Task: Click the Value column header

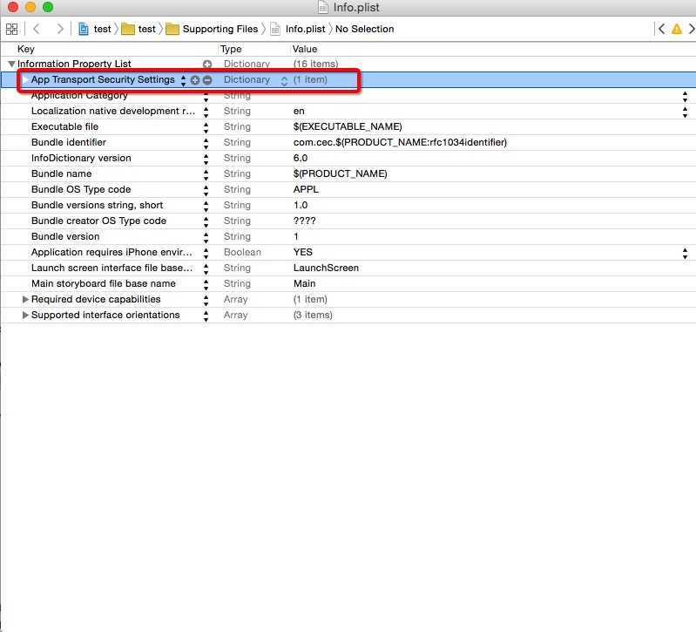Action: 305,49
